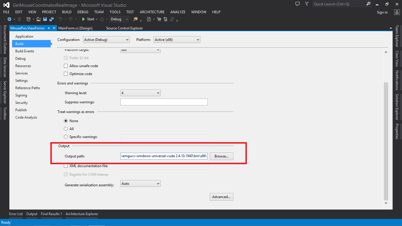402x226 pixels.
Task: Open the Architecture Explorer panel tab
Action: 82,214
